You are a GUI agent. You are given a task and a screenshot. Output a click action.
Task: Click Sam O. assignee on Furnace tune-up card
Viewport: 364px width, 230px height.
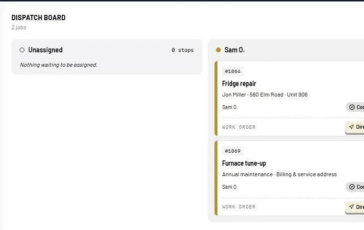[x=230, y=187]
